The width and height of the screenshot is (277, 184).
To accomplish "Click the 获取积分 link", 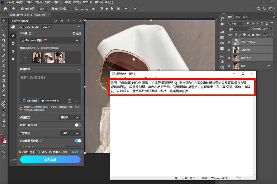I will coord(77,152).
